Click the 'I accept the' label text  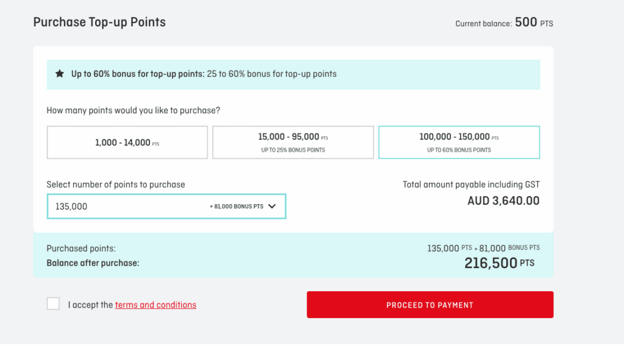tap(90, 305)
